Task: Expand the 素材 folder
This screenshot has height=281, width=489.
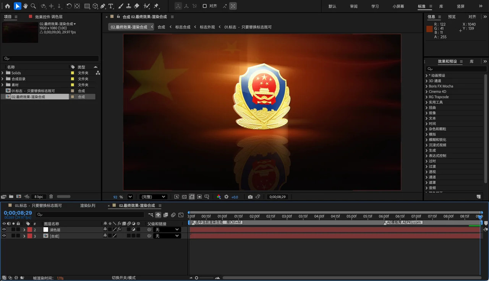Action: click(x=3, y=85)
